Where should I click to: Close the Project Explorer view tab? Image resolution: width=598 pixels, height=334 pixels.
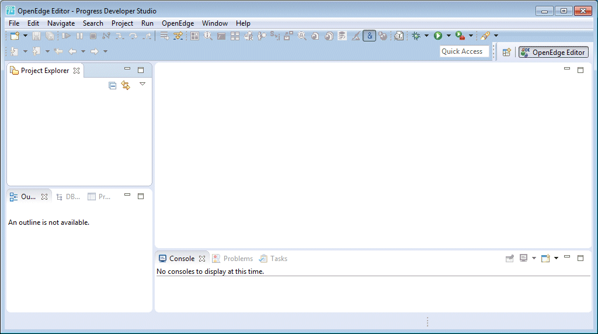[77, 71]
